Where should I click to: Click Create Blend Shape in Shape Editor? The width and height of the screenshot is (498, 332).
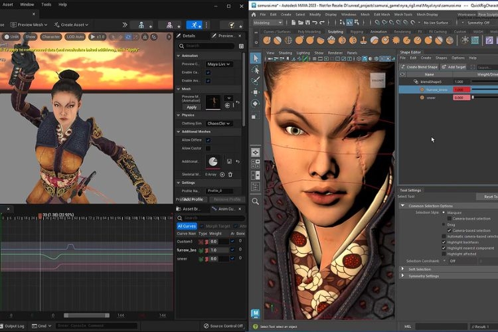pyautogui.click(x=419, y=67)
